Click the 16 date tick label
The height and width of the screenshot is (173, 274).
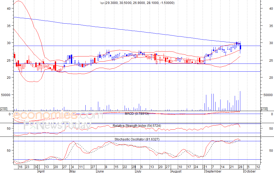pyautogui.click(x=21, y=167)
